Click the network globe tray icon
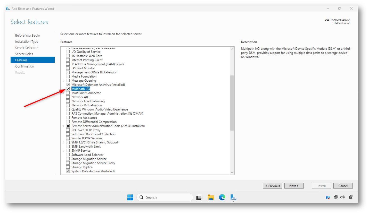 click(336, 197)
